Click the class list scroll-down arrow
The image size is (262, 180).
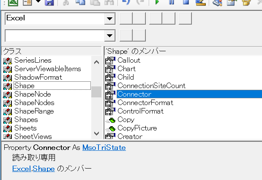pyautogui.click(x=96, y=133)
